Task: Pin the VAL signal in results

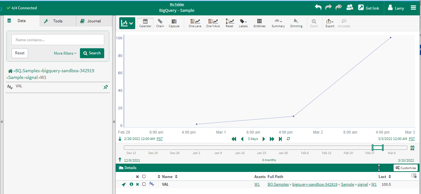Action: [106, 87]
